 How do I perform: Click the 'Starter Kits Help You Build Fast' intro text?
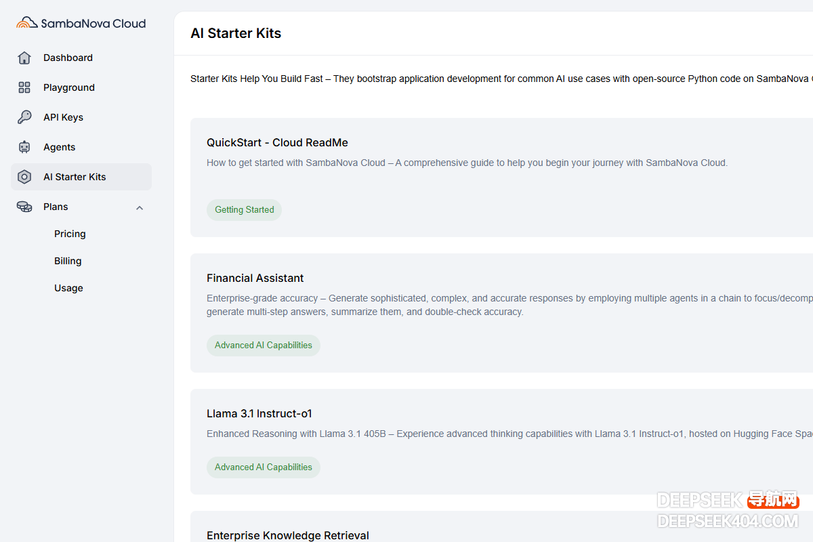[x=501, y=79]
